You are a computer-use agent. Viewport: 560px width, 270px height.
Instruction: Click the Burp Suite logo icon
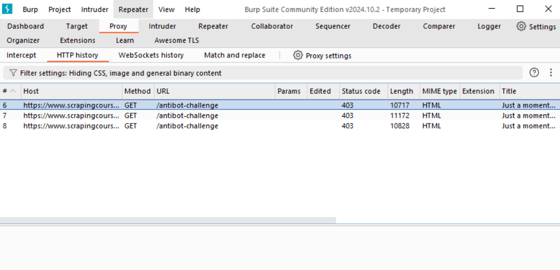[7, 9]
